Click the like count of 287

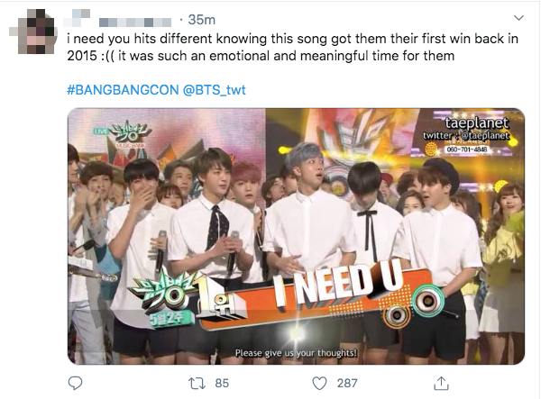tap(347, 383)
